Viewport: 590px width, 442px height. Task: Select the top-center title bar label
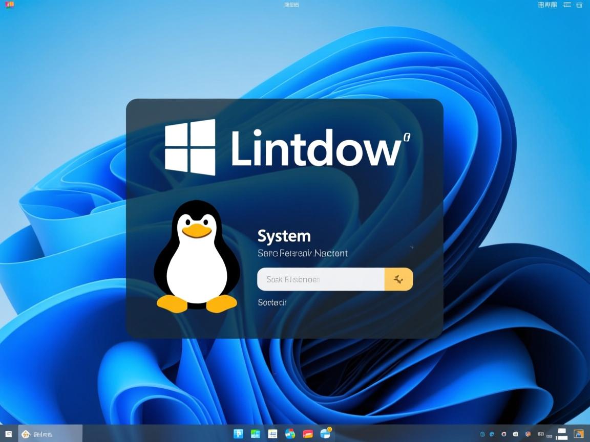tap(290, 4)
